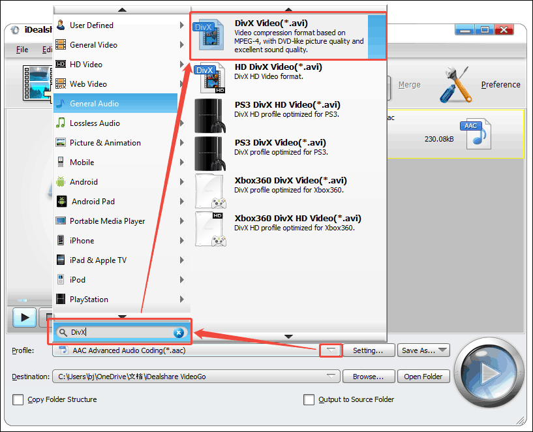Select the iPod category icon
This screenshot has height=432, width=533.
[60, 279]
